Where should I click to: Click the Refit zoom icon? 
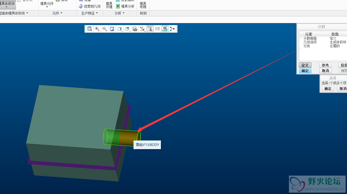[89, 29]
